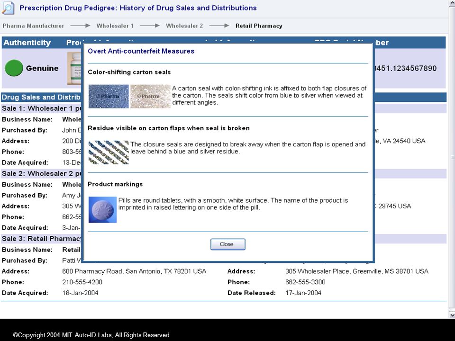Click the Close button in the anti-counterfeit dialog

click(x=228, y=244)
